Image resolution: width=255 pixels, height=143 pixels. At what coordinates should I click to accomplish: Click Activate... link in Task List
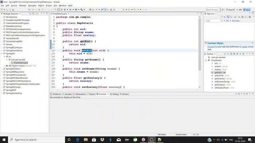pyautogui.click(x=236, y=21)
